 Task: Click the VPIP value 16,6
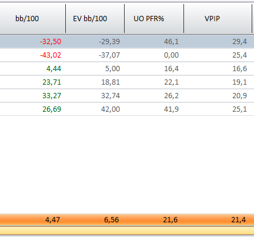(x=239, y=69)
